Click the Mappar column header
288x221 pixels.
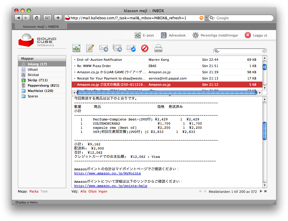[x=42, y=58]
